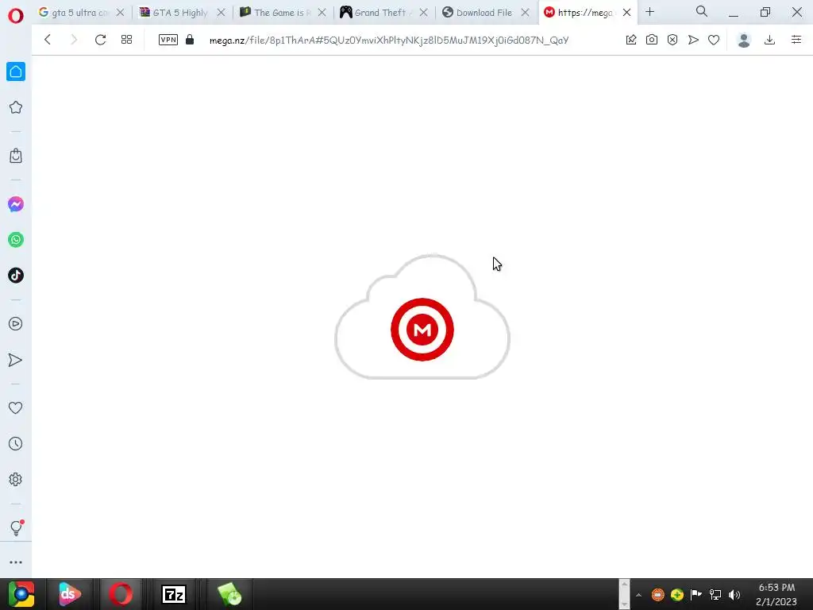Open sidebar Bookmarks star icon
The image size is (813, 610).
coord(16,107)
